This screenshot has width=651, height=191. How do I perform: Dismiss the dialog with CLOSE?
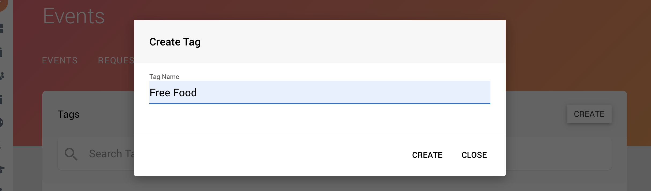474,155
